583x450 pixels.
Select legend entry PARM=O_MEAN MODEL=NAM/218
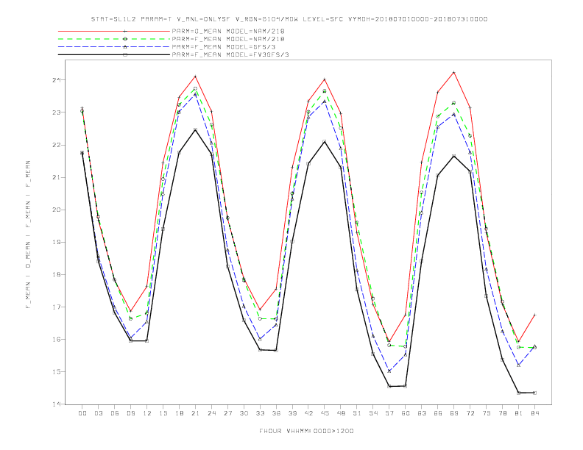228,31
